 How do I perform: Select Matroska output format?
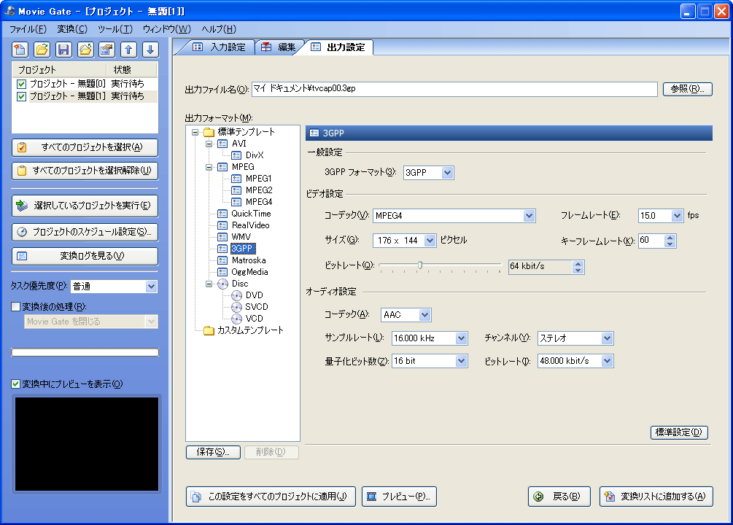point(249,260)
